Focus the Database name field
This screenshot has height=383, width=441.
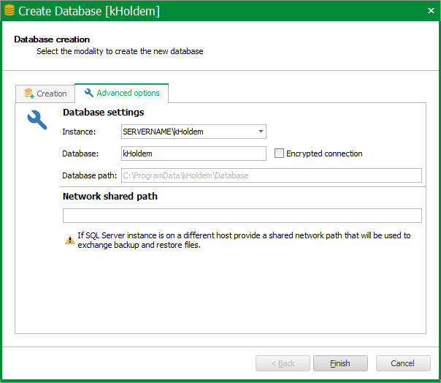(x=193, y=153)
